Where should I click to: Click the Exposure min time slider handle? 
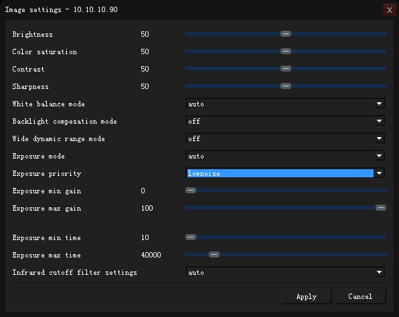click(x=191, y=237)
